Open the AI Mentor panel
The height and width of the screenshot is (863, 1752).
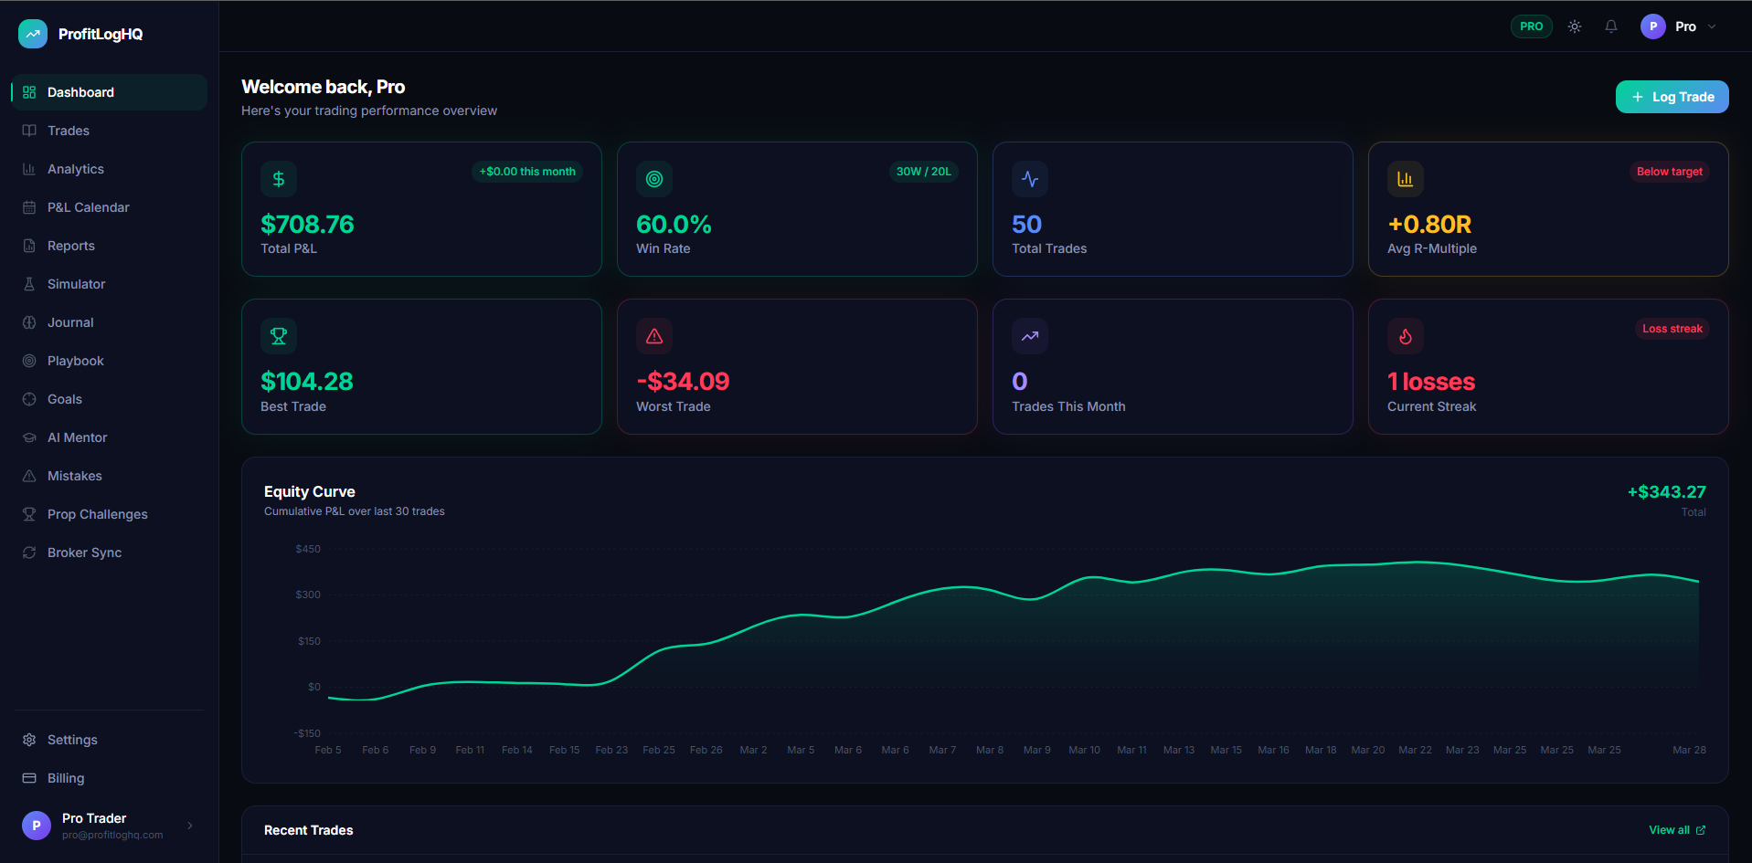pos(77,437)
